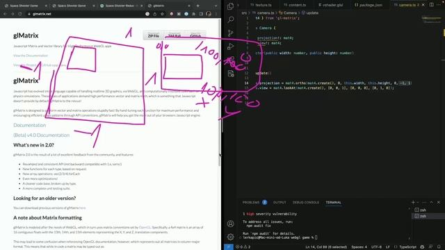Close the glMatrix browser tab

189,6
